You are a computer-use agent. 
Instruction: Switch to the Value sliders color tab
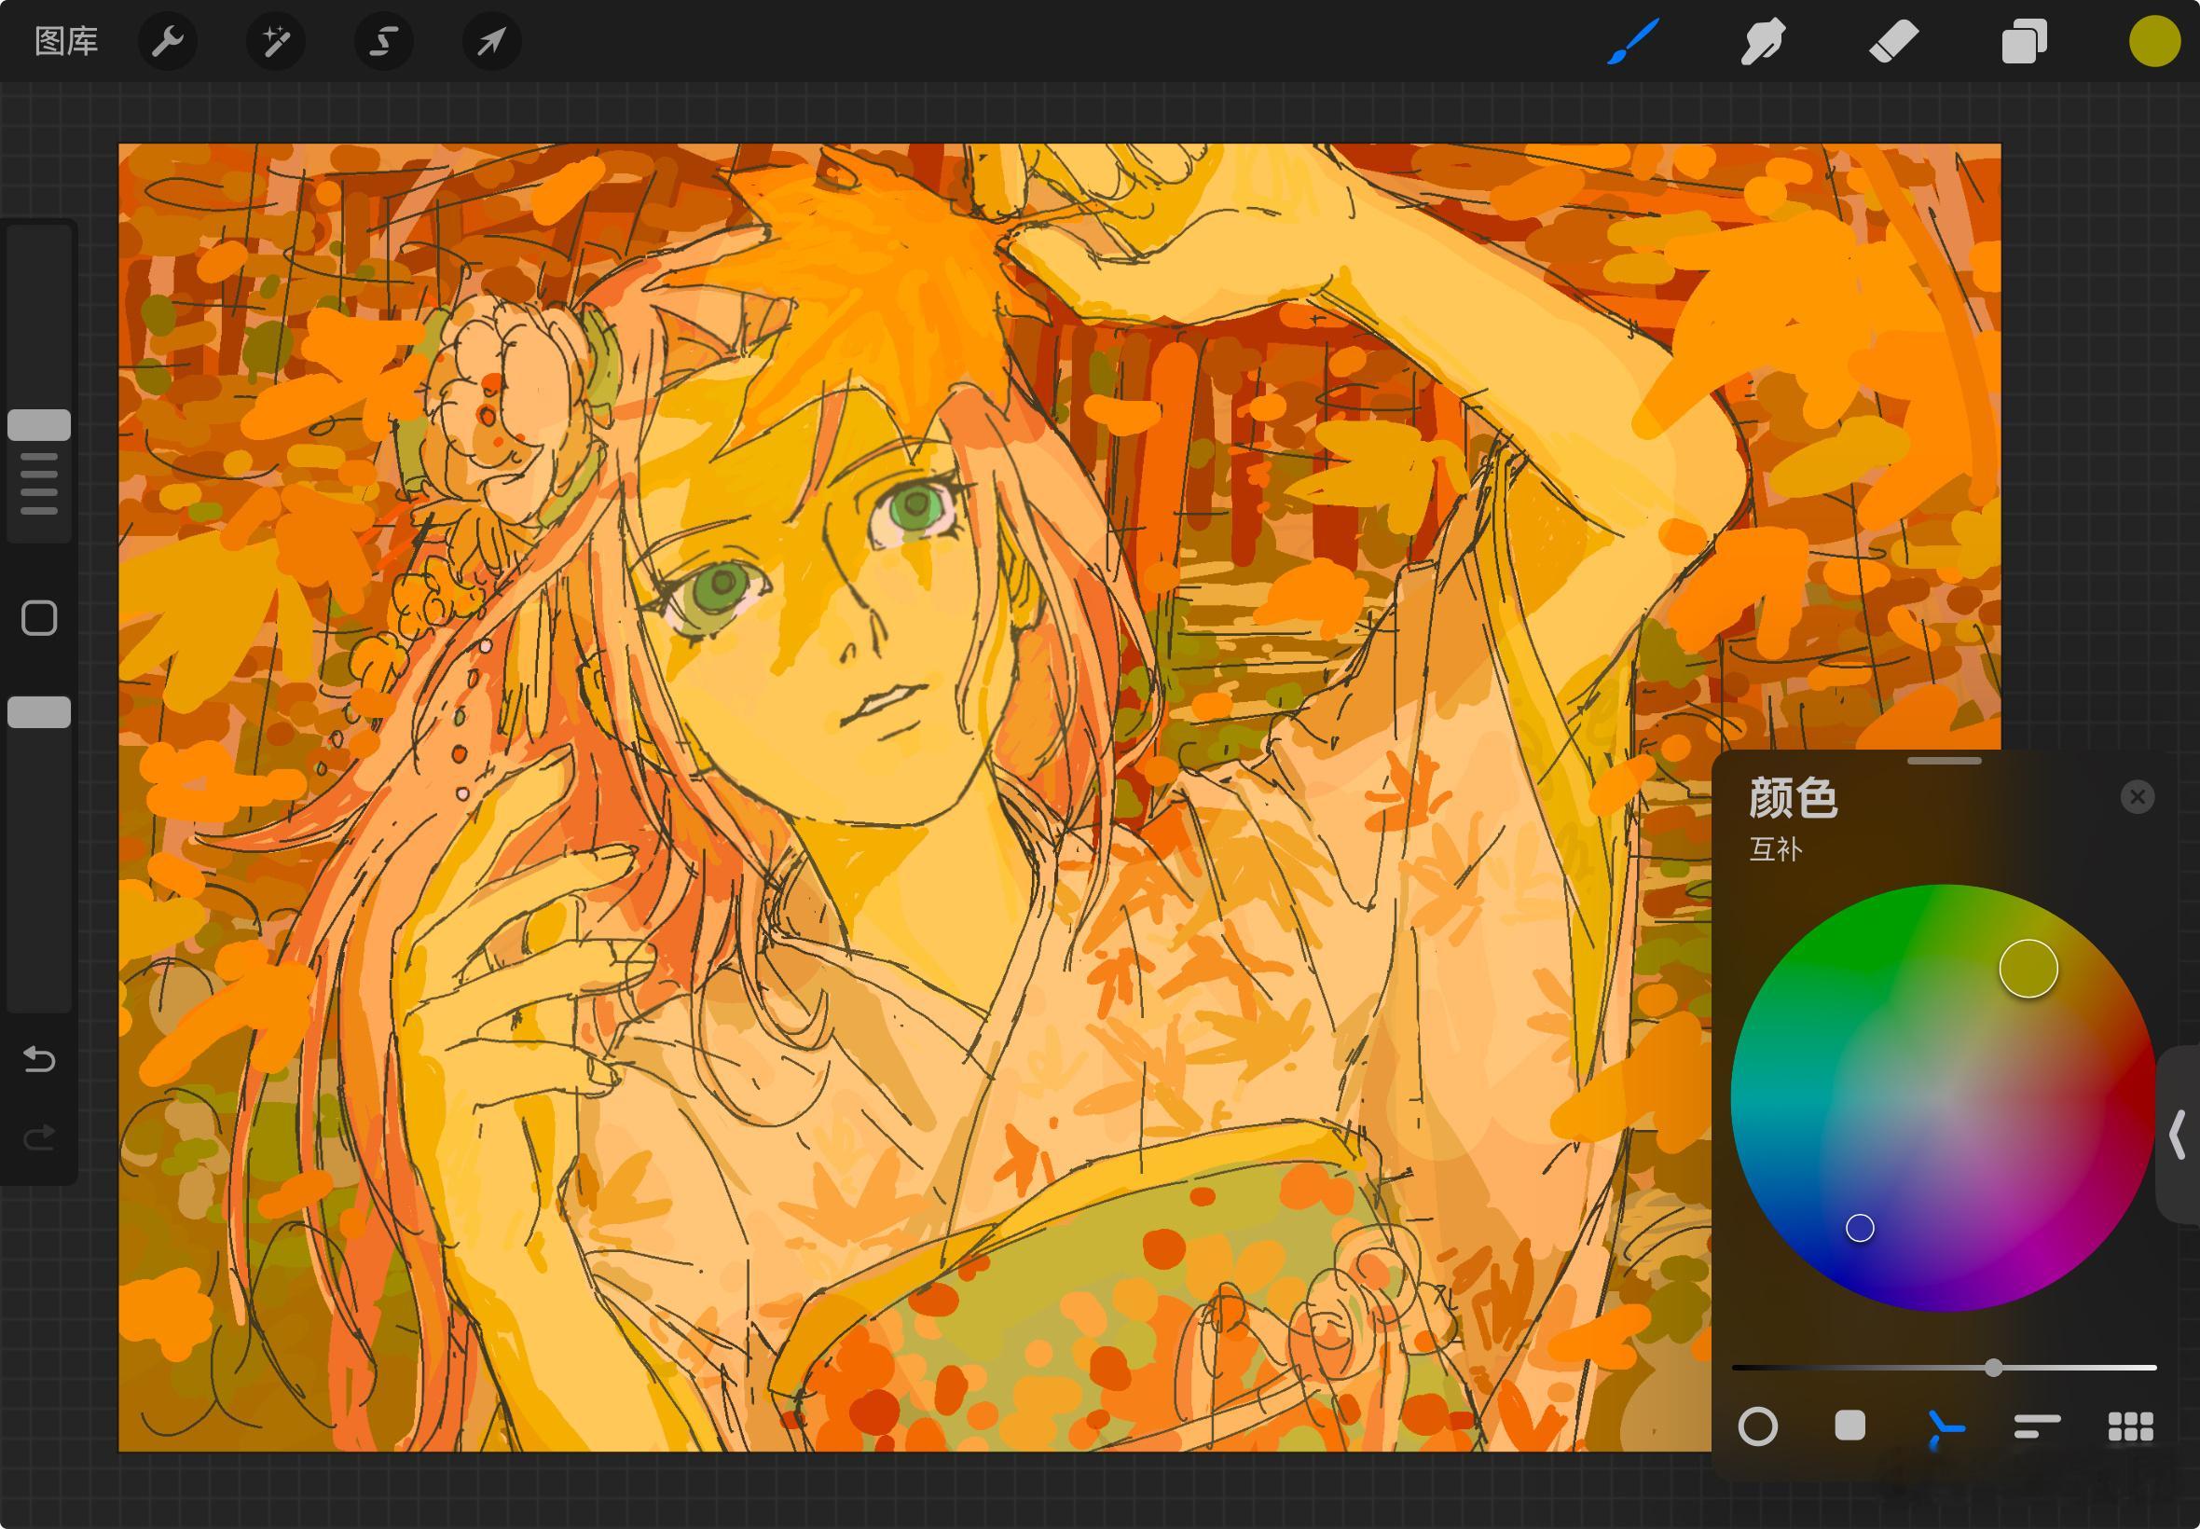pos(2037,1426)
